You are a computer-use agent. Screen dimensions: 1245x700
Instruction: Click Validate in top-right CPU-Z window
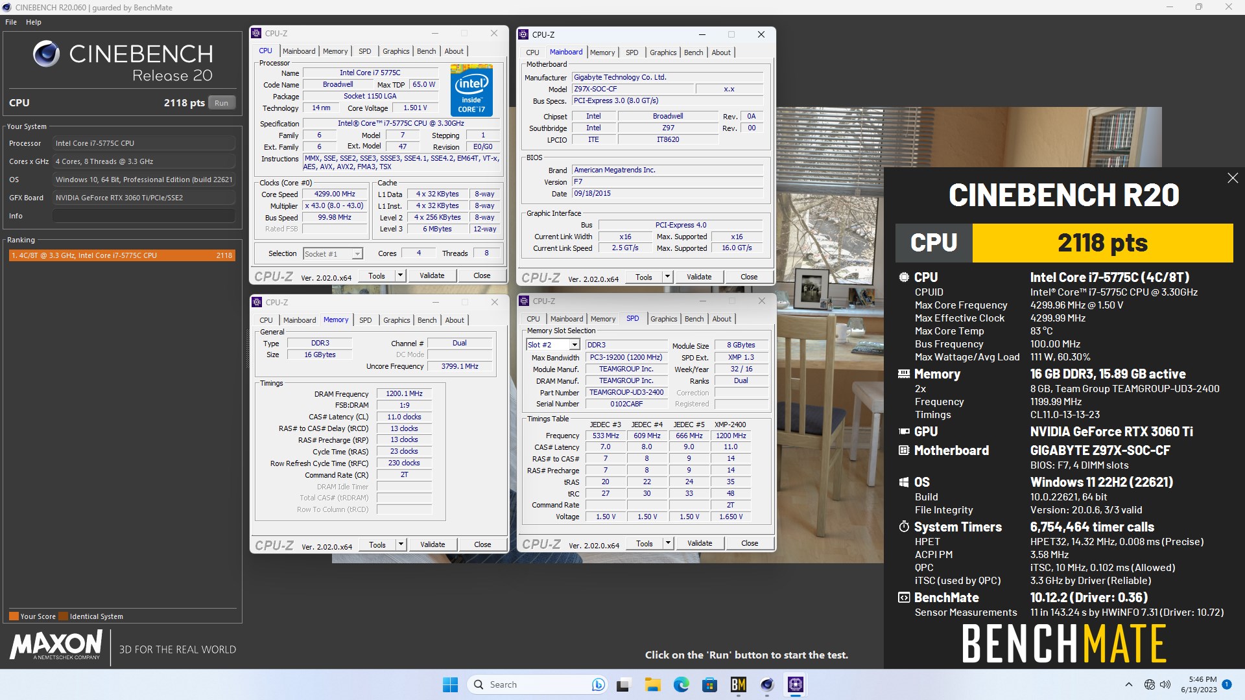[x=699, y=277]
